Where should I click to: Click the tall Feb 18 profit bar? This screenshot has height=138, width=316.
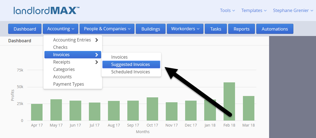pyautogui.click(x=229, y=102)
